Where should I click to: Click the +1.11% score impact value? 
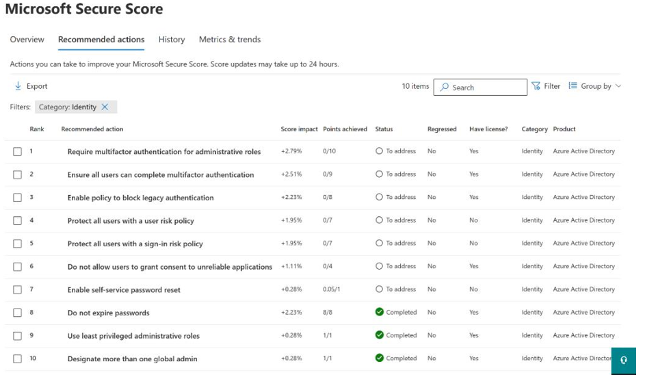pyautogui.click(x=291, y=266)
